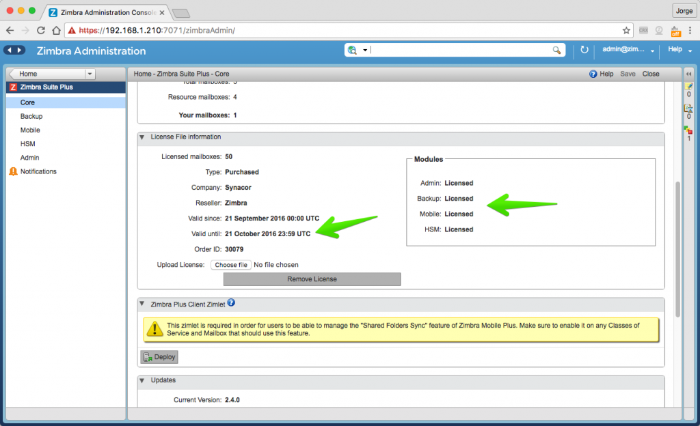Click the CRX-adjacent grey extension icon
The image size is (700, 426).
point(659,30)
